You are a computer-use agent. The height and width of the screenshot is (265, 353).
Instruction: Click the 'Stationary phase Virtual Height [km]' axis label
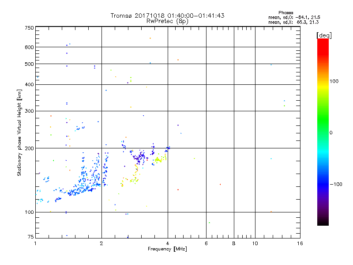coord(19,133)
